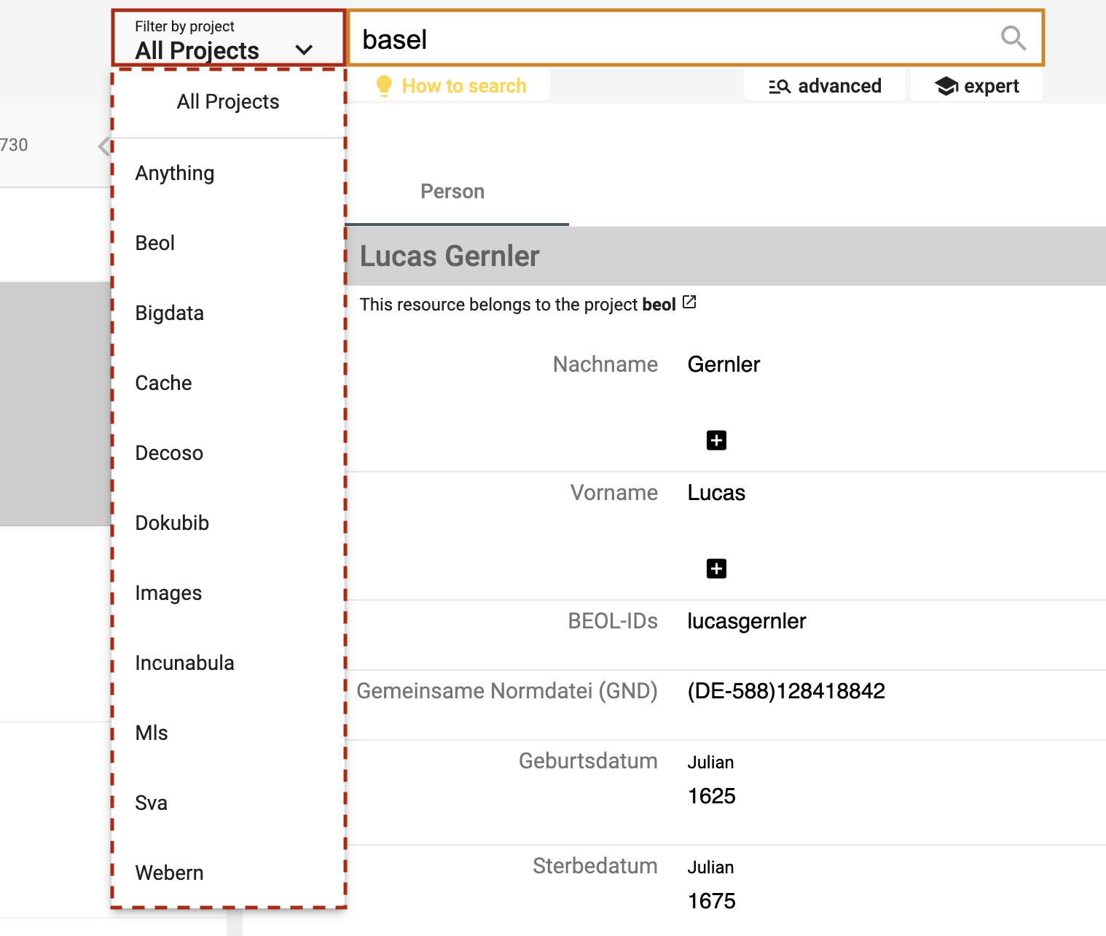Screen dimensions: 1106x936
Task: Open the external link icon next to beol
Action: pos(689,302)
